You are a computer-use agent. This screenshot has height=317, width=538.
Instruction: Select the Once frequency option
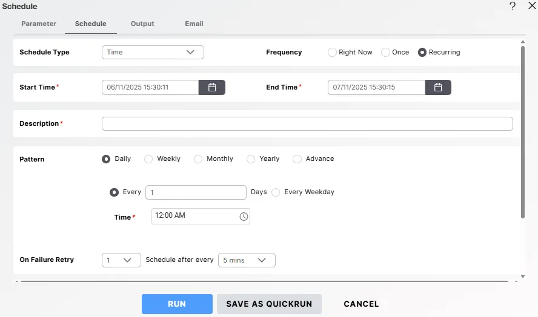385,53
